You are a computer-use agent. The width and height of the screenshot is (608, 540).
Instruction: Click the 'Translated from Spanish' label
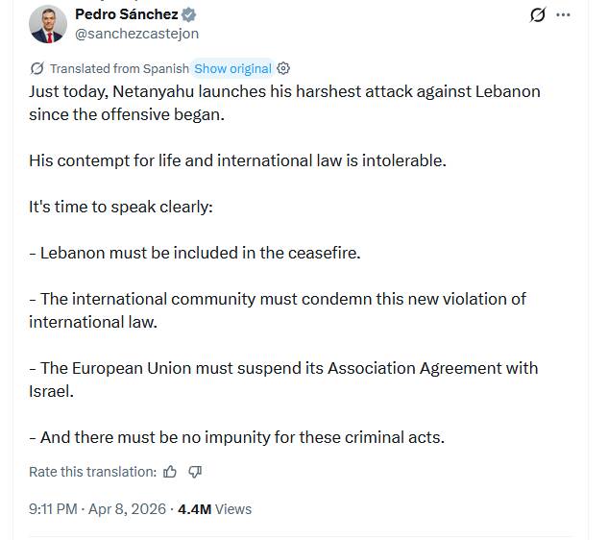[119, 68]
